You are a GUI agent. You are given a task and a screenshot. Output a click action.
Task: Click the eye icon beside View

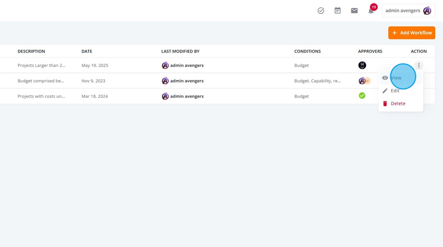385,78
